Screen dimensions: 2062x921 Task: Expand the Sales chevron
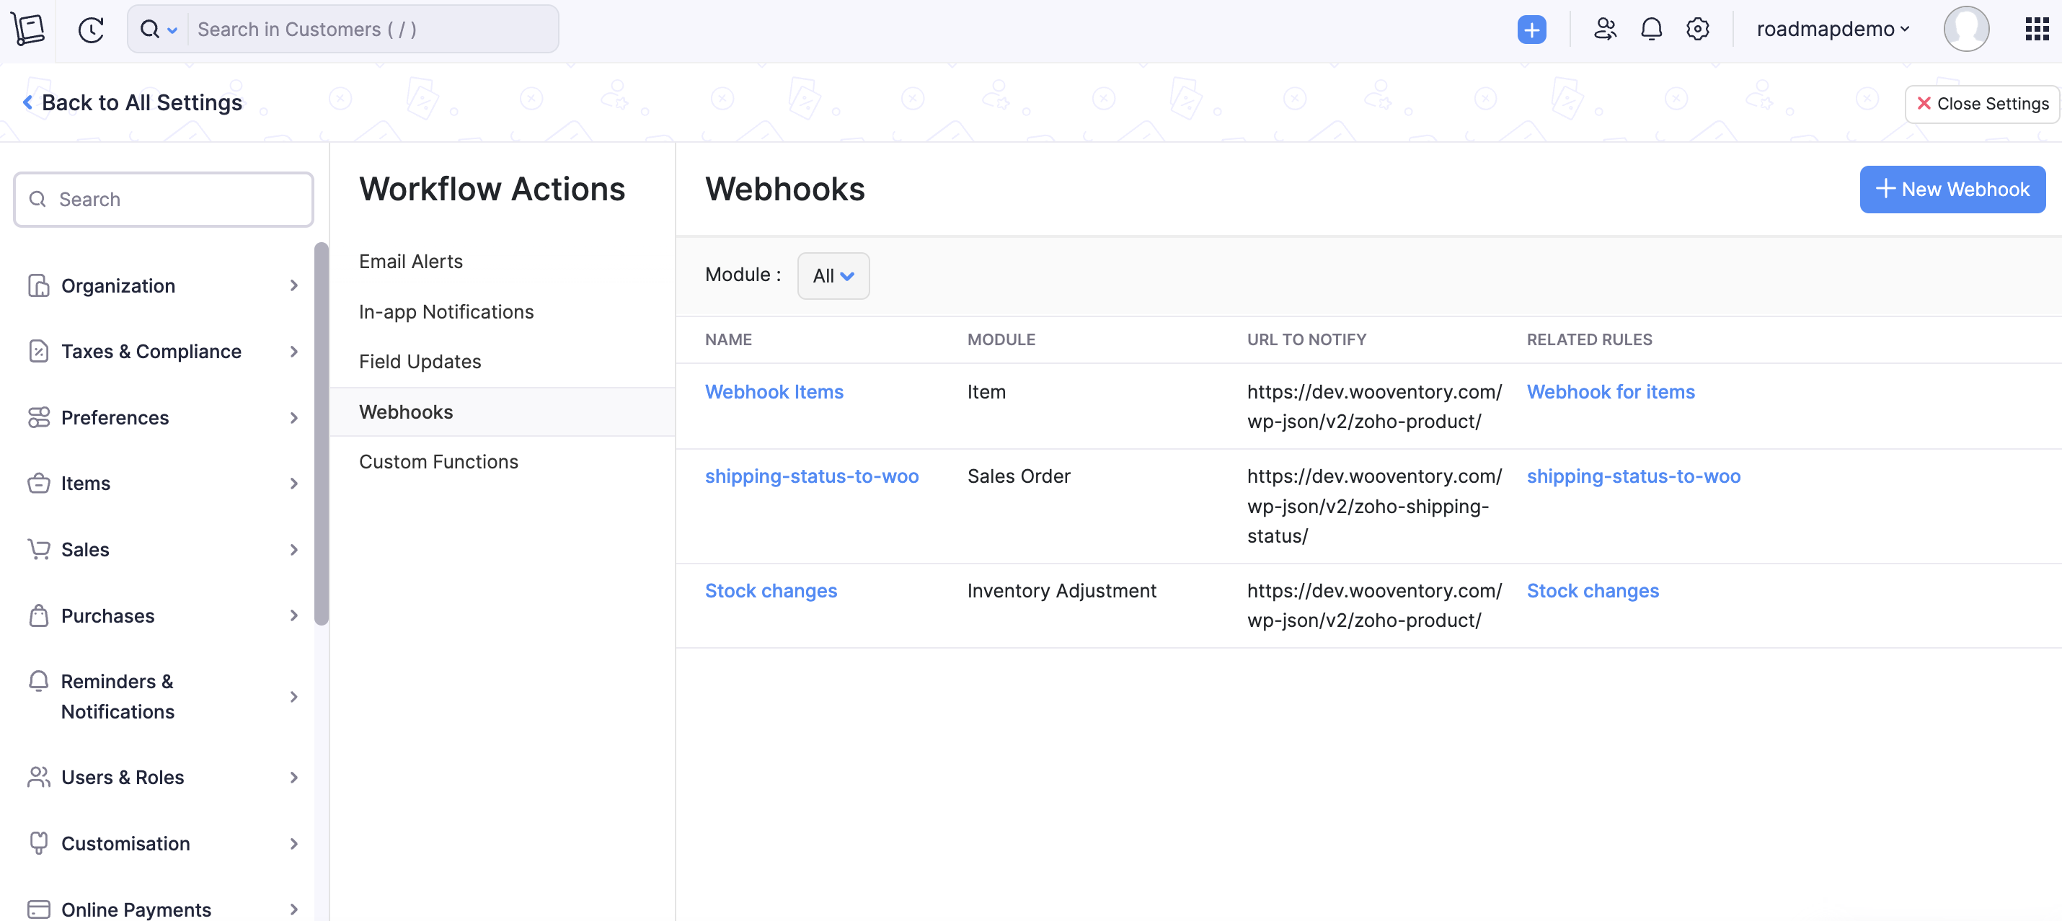click(293, 550)
